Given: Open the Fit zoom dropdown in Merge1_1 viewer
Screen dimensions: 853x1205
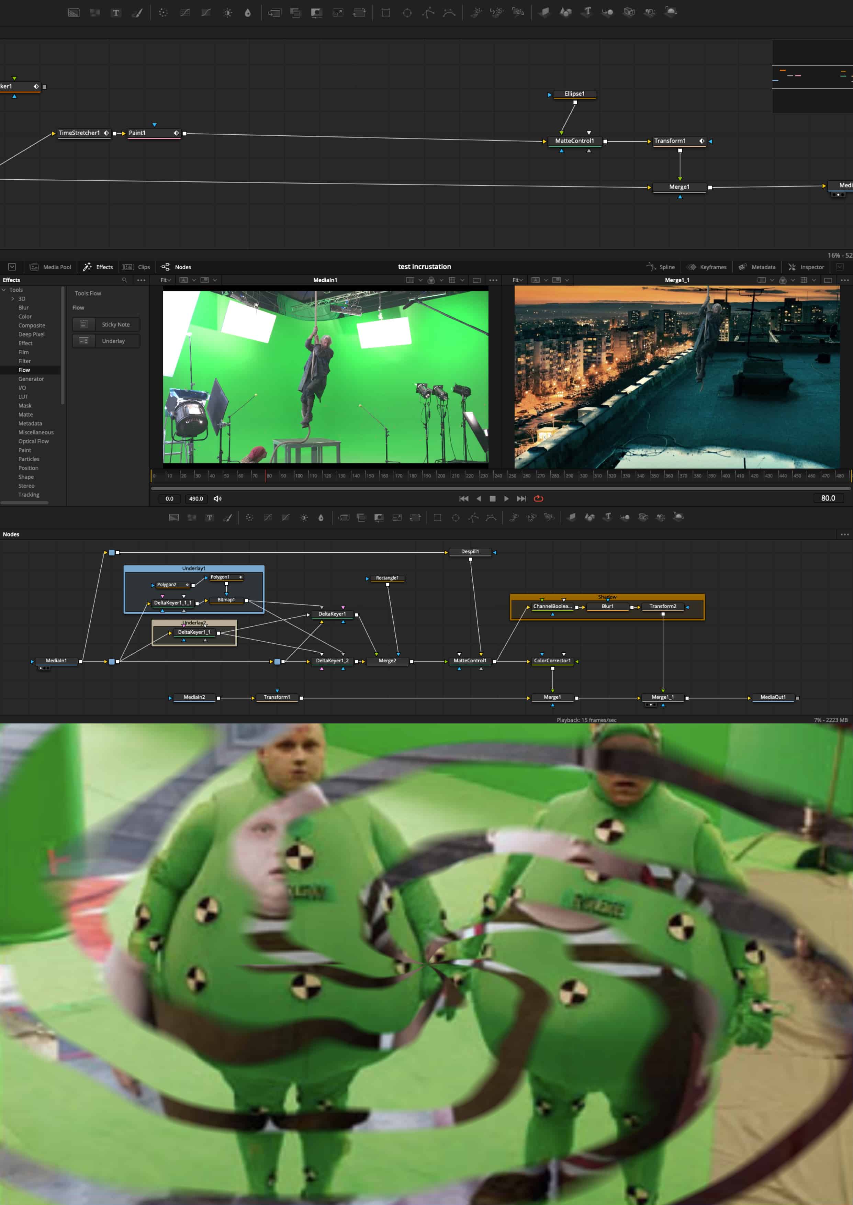Looking at the screenshot, I should [517, 280].
